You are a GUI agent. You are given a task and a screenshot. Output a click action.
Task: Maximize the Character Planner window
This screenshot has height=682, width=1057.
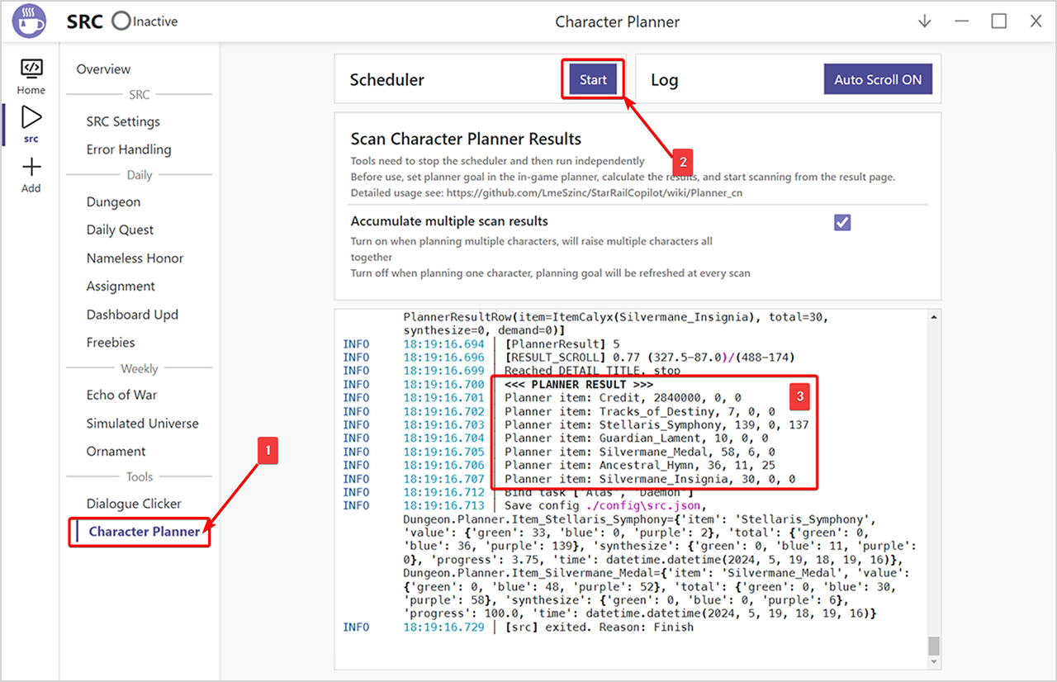click(999, 21)
